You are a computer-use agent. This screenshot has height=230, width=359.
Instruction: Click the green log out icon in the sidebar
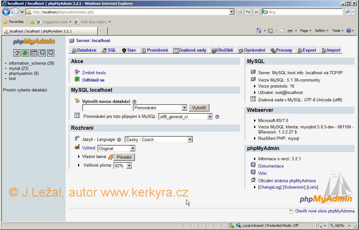click(x=25, y=53)
